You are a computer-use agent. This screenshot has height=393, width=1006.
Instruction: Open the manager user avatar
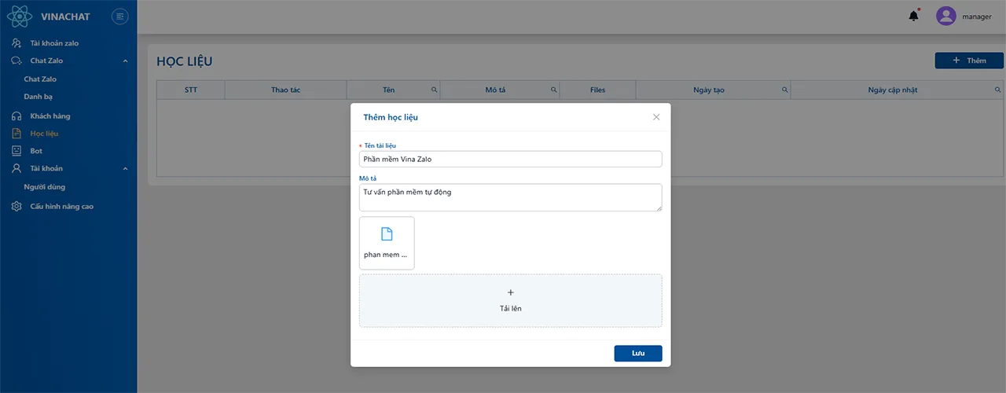945,16
